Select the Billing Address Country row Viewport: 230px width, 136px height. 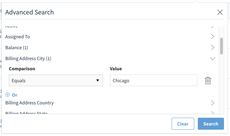[110, 103]
